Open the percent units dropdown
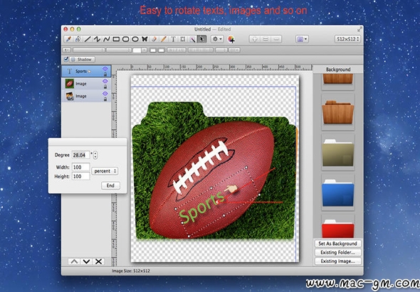The image size is (420, 292). (105, 171)
